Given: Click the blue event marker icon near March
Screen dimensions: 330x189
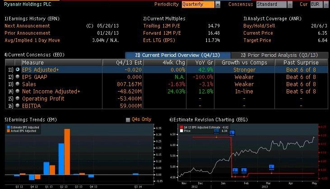Looking at the screenshot, I should click(271, 167).
